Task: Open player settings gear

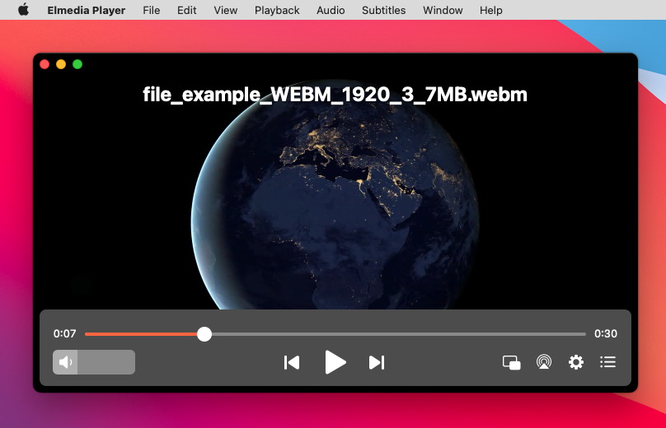Action: click(576, 362)
